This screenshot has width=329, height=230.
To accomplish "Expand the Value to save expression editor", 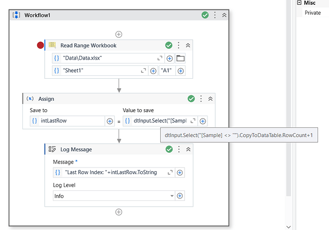I will click(193, 121).
